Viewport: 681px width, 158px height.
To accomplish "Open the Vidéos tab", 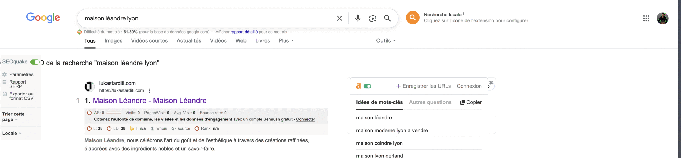I will tap(218, 41).
